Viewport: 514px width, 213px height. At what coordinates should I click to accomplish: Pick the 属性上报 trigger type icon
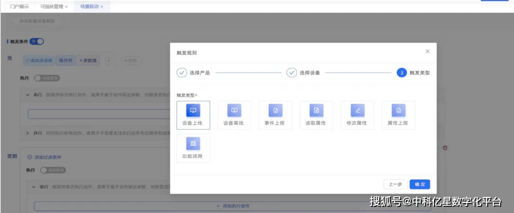pos(398,111)
